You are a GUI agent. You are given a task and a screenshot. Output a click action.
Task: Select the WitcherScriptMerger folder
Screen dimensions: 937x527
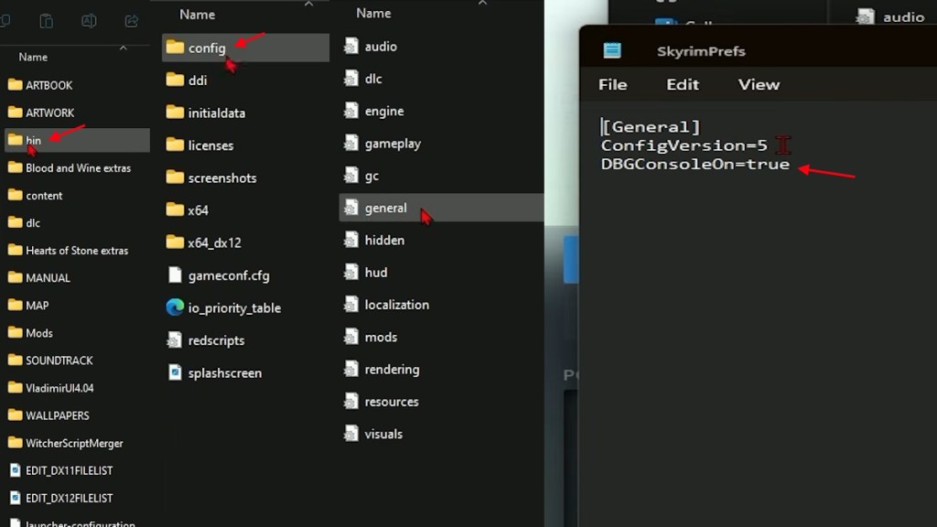point(75,443)
